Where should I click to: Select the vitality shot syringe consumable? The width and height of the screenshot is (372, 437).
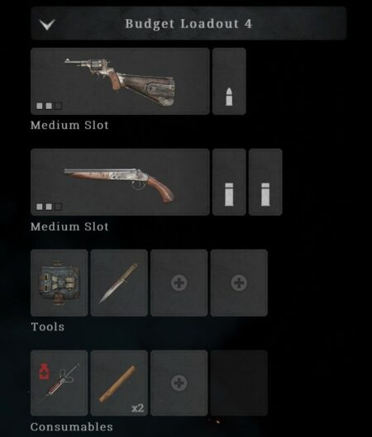point(60,383)
